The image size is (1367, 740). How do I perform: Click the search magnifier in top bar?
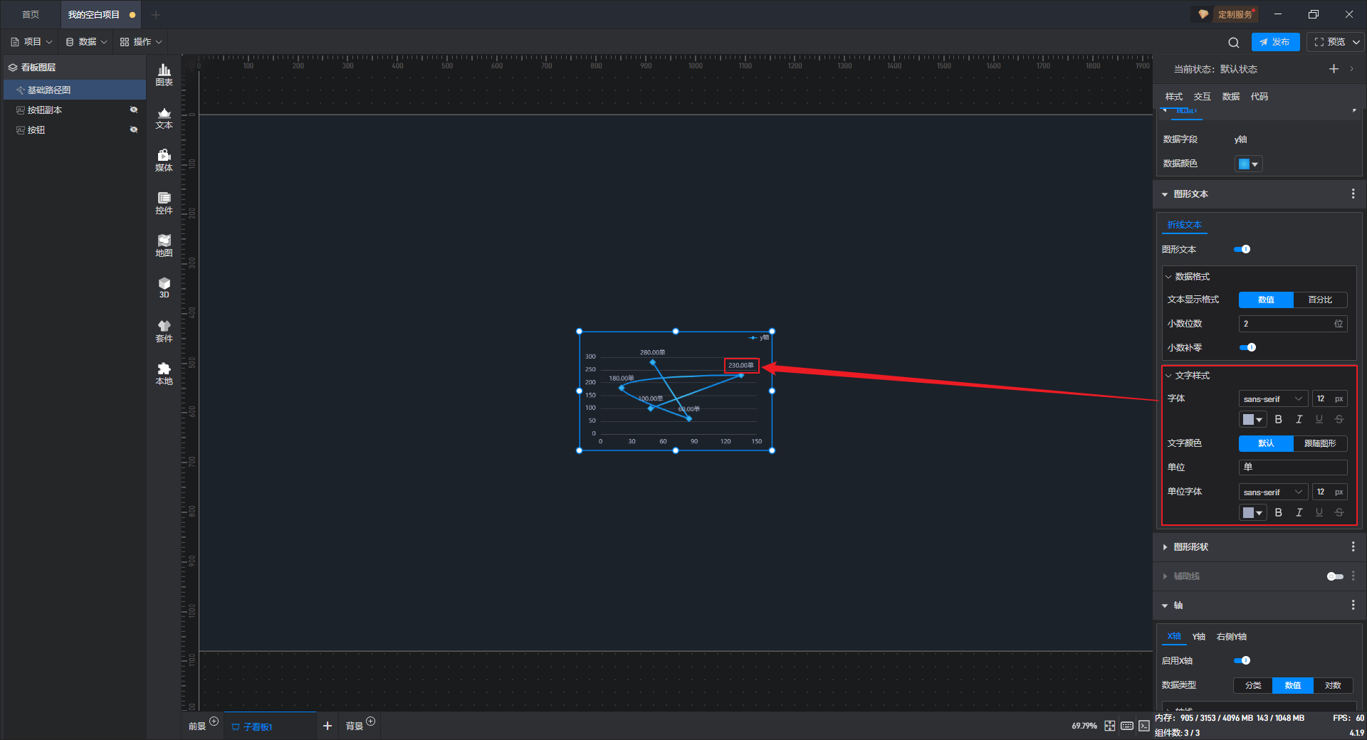point(1234,42)
